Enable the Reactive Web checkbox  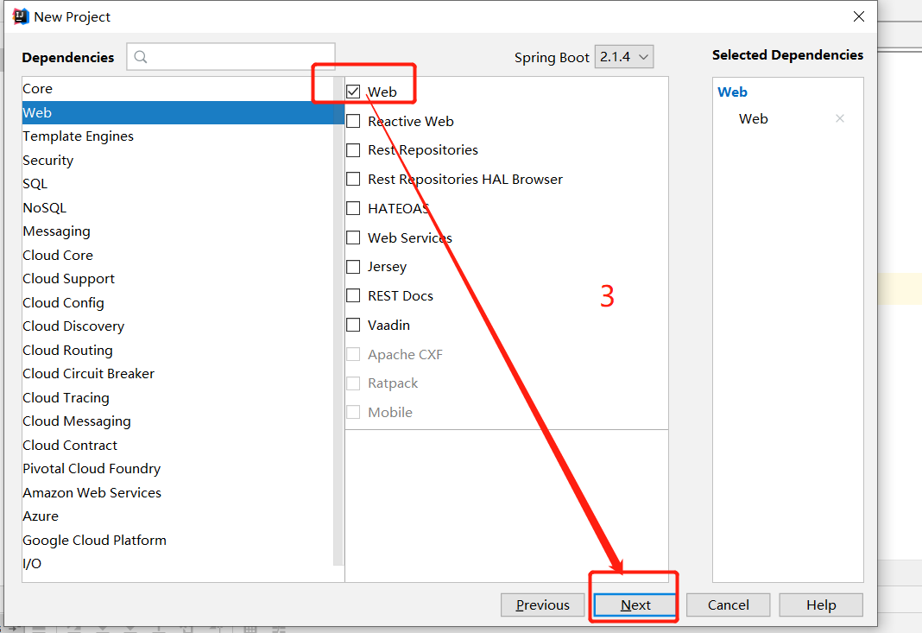point(353,121)
